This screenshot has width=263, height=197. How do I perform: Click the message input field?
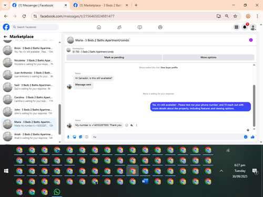pyautogui.click(x=167, y=137)
